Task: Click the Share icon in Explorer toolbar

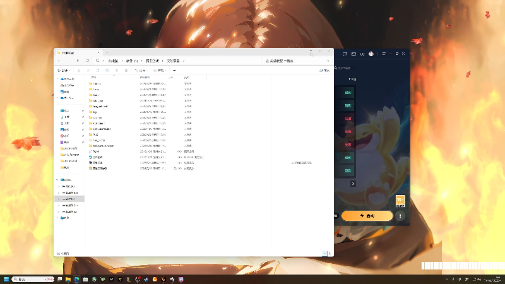Action: pos(117,70)
